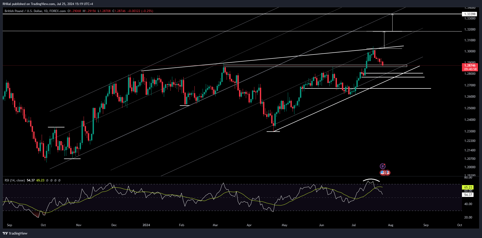The height and width of the screenshot is (238, 482).
Task: Click the purple lightning event icon
Action: pyautogui.click(x=383, y=166)
